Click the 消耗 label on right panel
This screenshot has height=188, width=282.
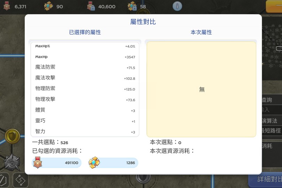[x=267, y=146]
